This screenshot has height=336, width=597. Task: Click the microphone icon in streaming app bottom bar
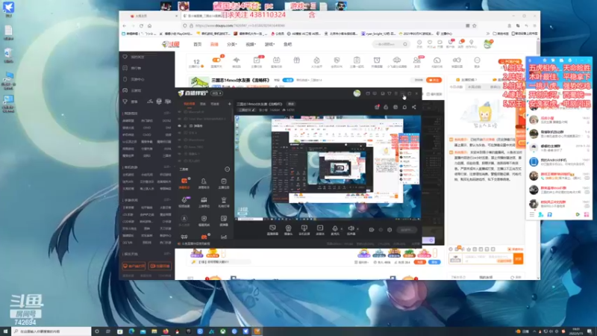[334, 228]
